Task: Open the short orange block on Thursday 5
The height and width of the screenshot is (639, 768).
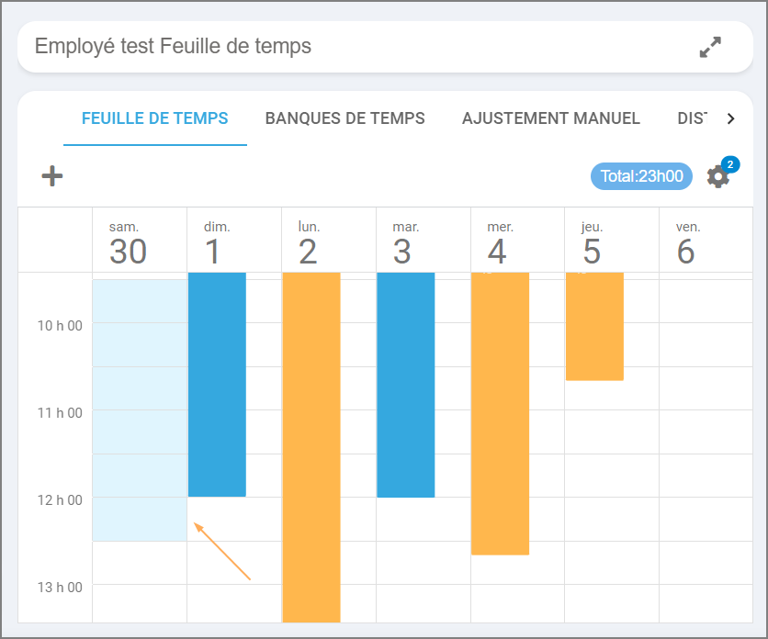Action: 594,326
